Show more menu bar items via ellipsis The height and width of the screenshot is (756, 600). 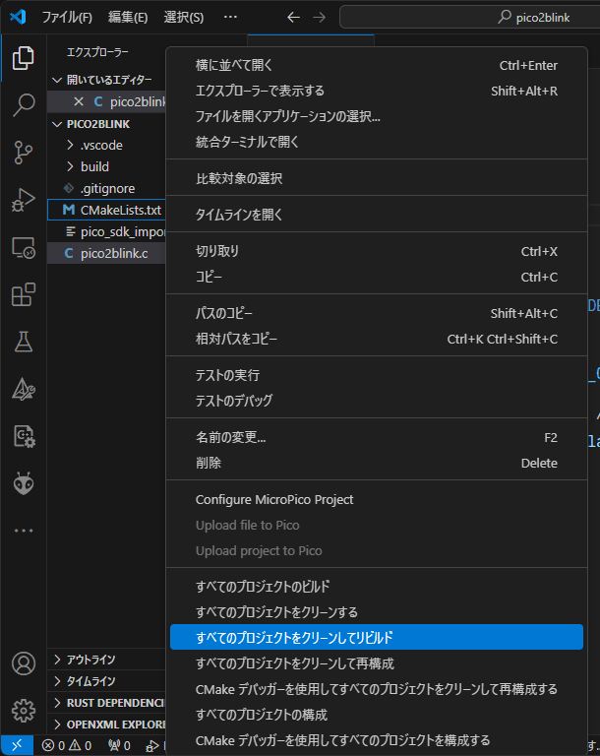pyautogui.click(x=230, y=18)
